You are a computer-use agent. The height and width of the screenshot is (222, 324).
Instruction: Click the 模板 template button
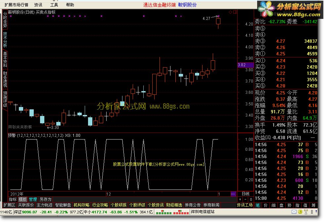[x=23, y=199]
